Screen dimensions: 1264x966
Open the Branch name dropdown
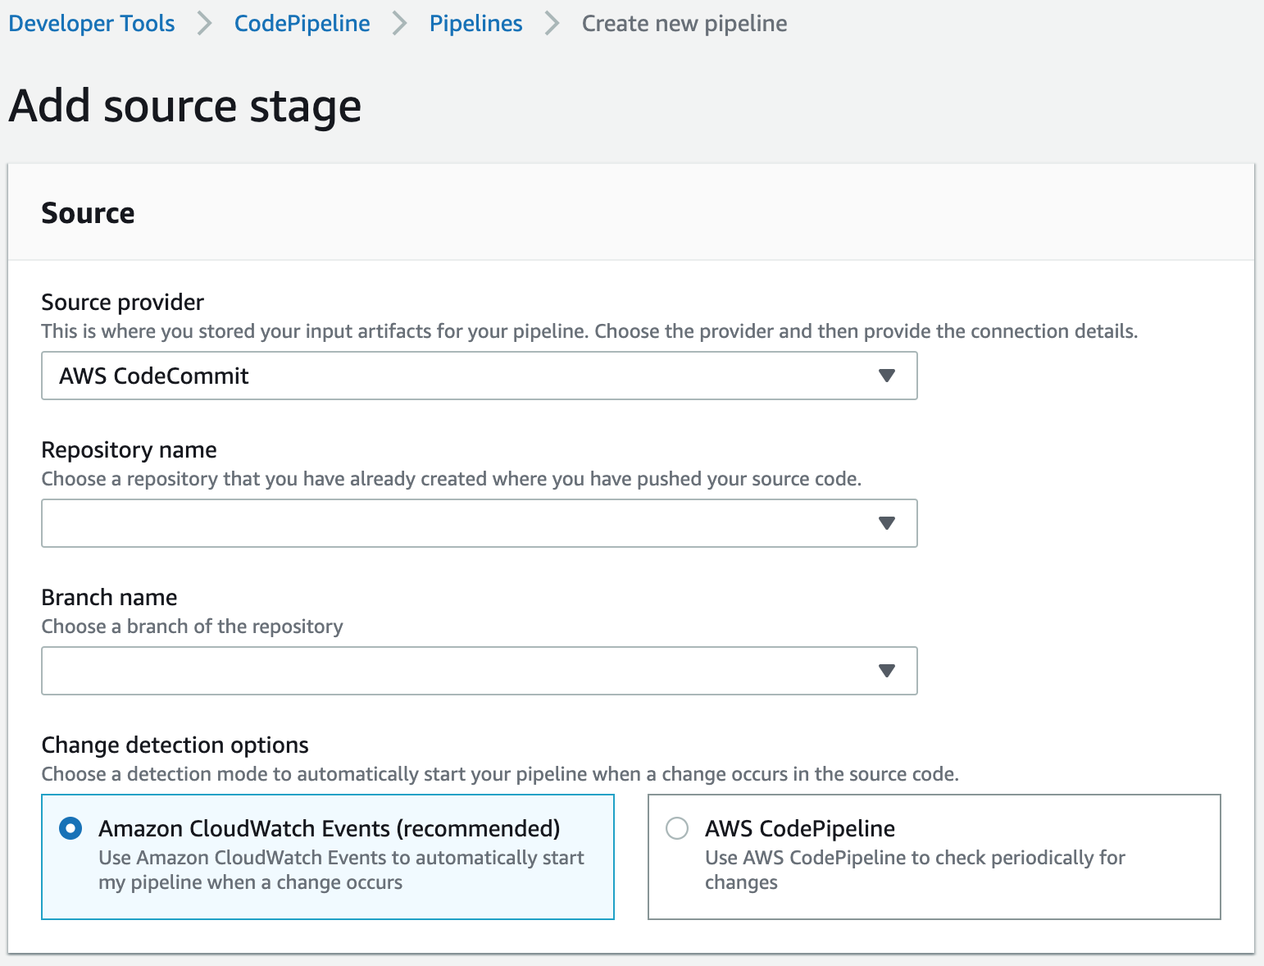click(480, 671)
